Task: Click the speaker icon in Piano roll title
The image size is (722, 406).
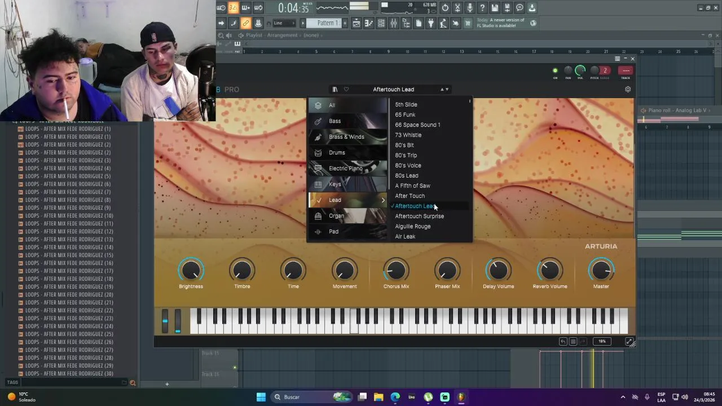Action: click(644, 111)
